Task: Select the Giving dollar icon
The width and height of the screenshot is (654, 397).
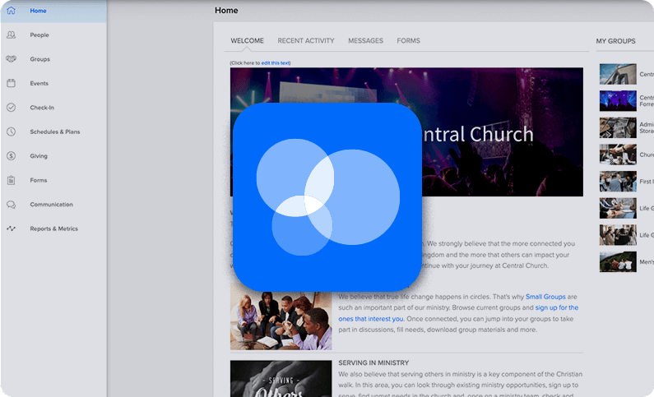Action: (x=12, y=156)
